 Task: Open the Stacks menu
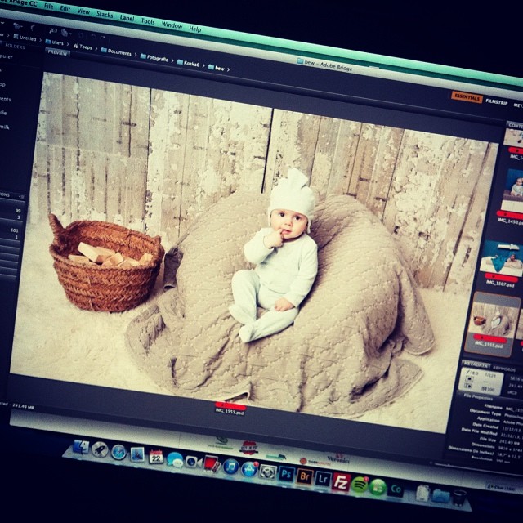tap(105, 15)
